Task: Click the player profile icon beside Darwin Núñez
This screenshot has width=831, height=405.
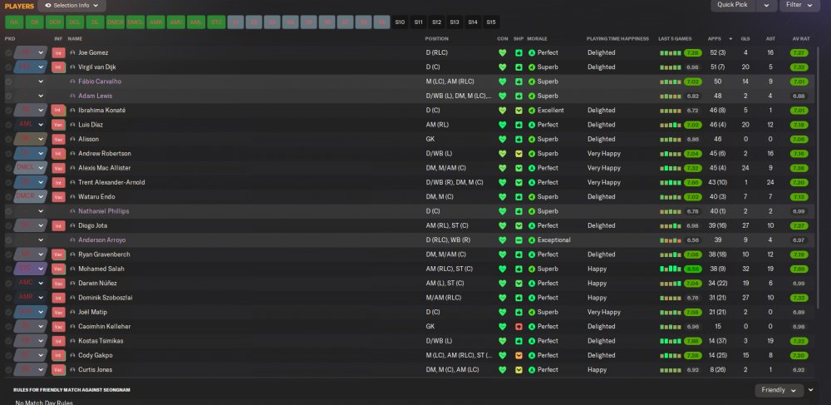Action: tap(72, 283)
